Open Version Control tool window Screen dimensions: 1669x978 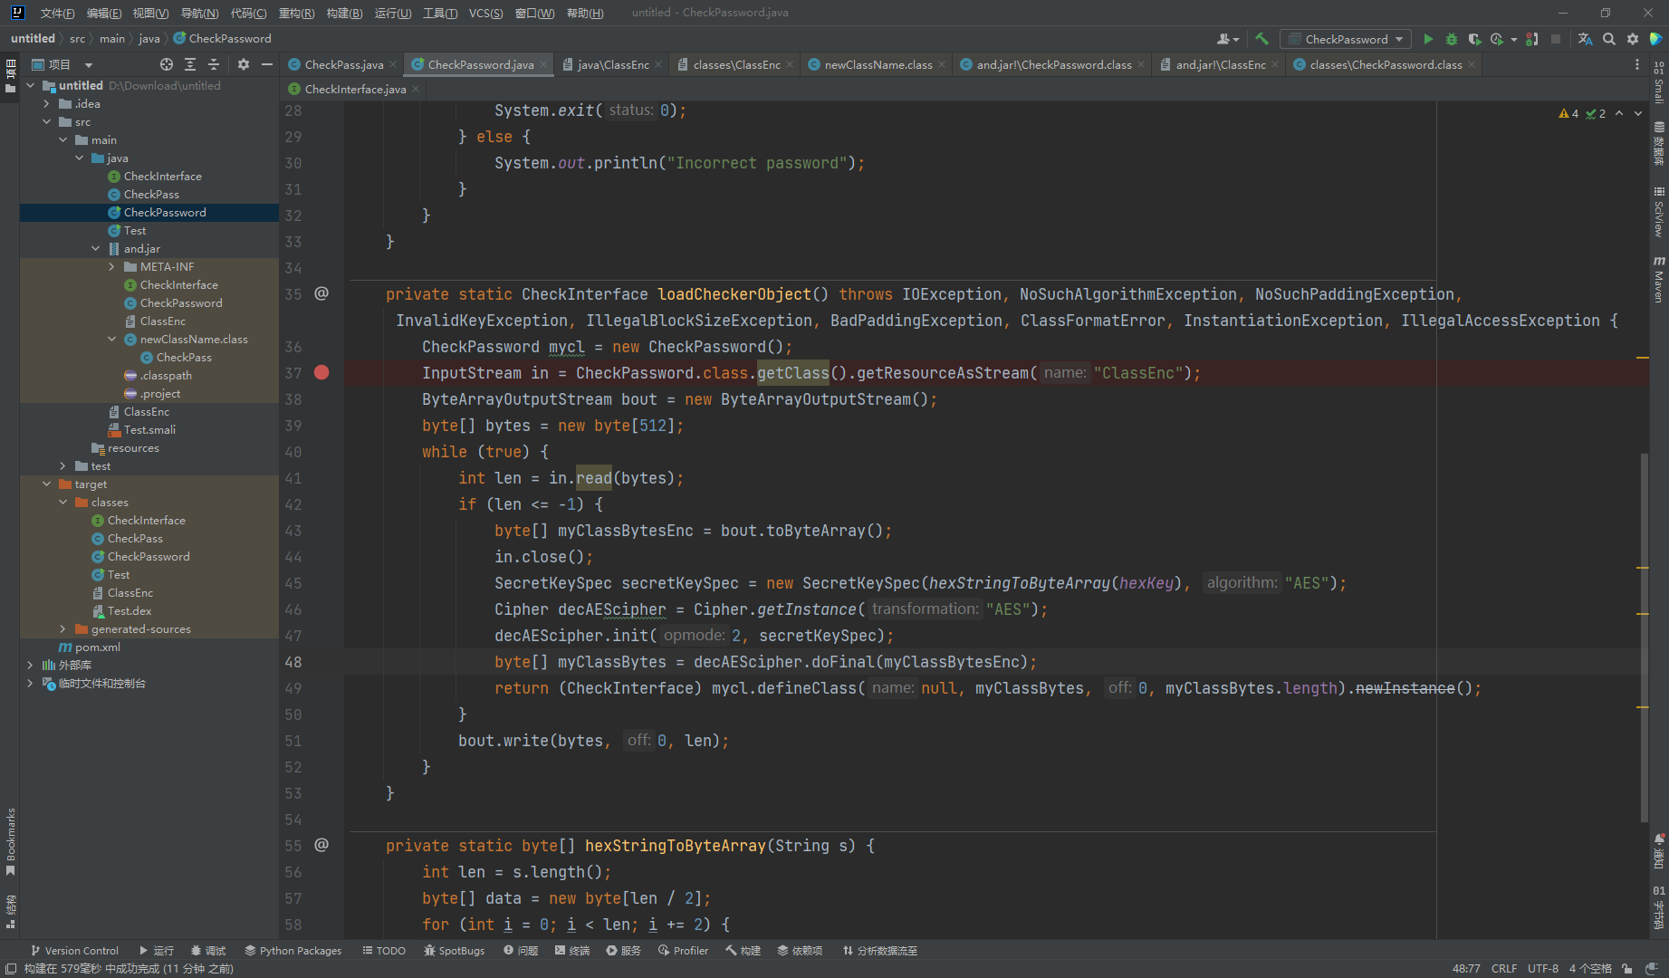pyautogui.click(x=74, y=951)
